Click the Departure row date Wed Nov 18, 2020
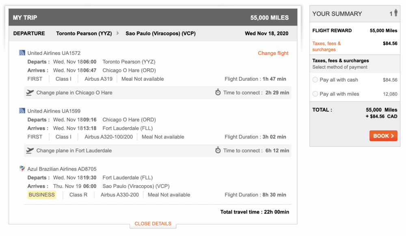Screen dimensions: 406x236 click(x=266, y=33)
